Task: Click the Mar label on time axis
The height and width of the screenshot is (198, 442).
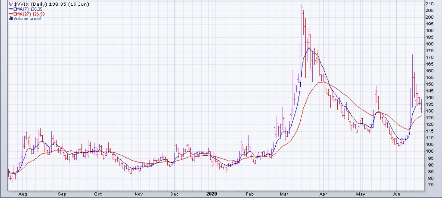Action: pos(284,194)
